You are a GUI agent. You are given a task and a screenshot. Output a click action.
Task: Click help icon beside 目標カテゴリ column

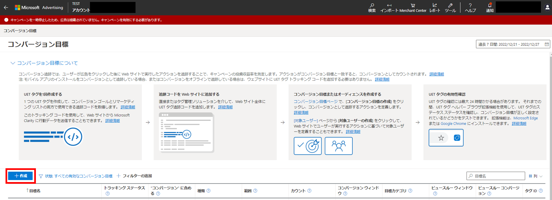tap(410, 191)
